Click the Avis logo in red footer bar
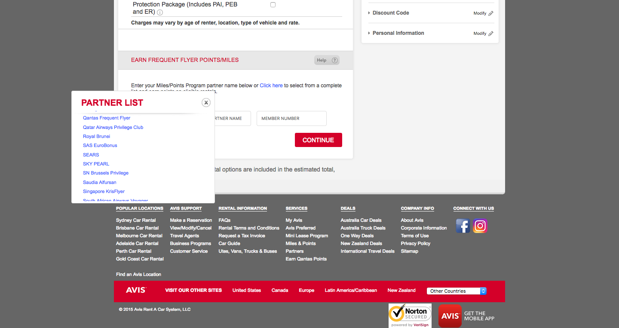The width and height of the screenshot is (619, 328). (x=136, y=290)
